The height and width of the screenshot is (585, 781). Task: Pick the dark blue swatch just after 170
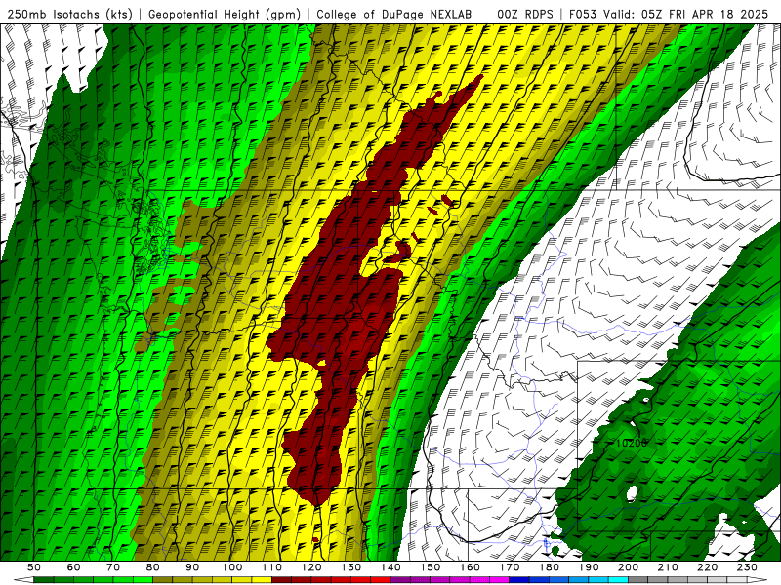point(519,580)
